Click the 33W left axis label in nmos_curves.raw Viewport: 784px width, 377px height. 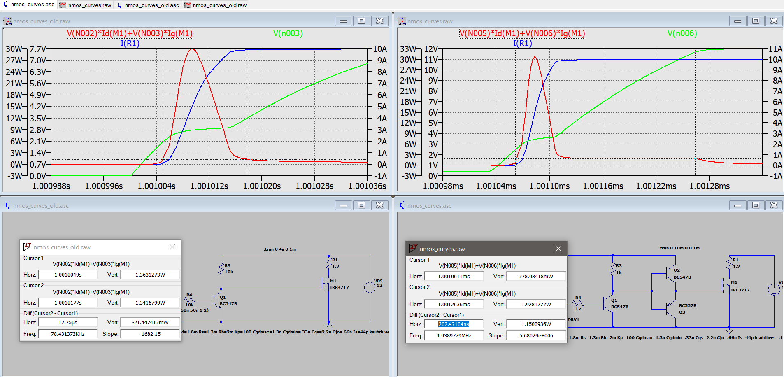pos(408,49)
